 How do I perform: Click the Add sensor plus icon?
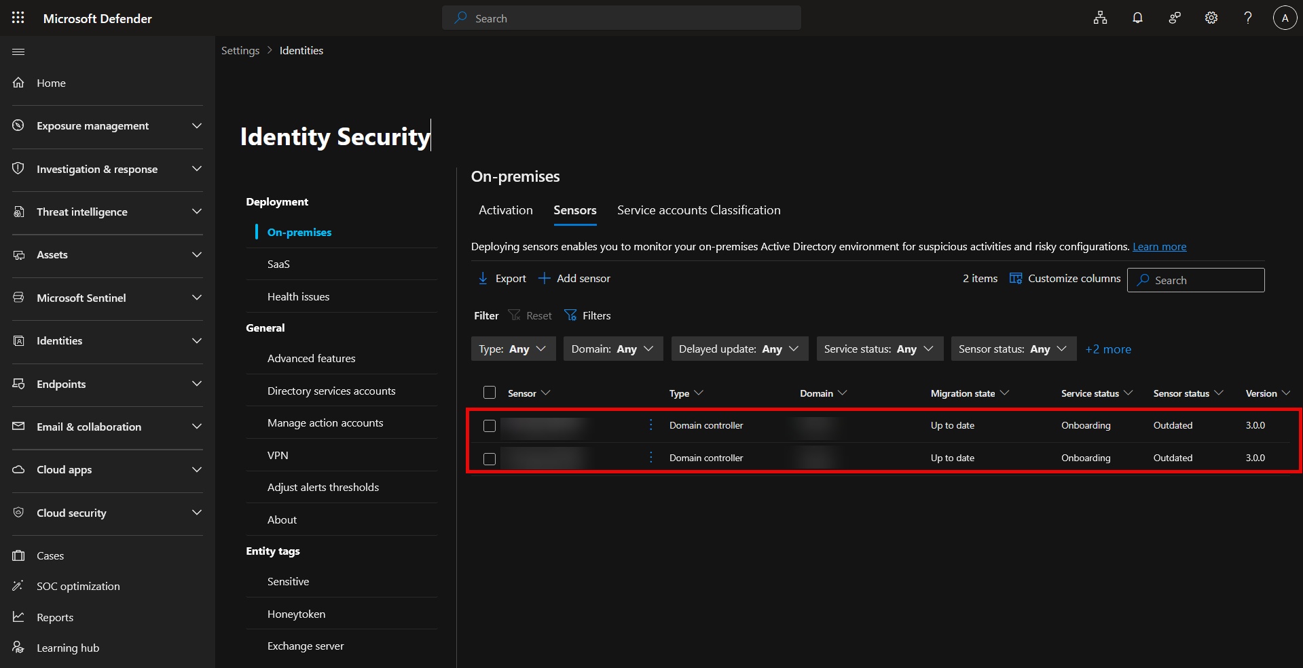click(544, 278)
